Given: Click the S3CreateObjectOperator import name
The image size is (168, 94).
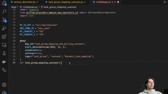Looking at the screenshot, I should point(102,13).
